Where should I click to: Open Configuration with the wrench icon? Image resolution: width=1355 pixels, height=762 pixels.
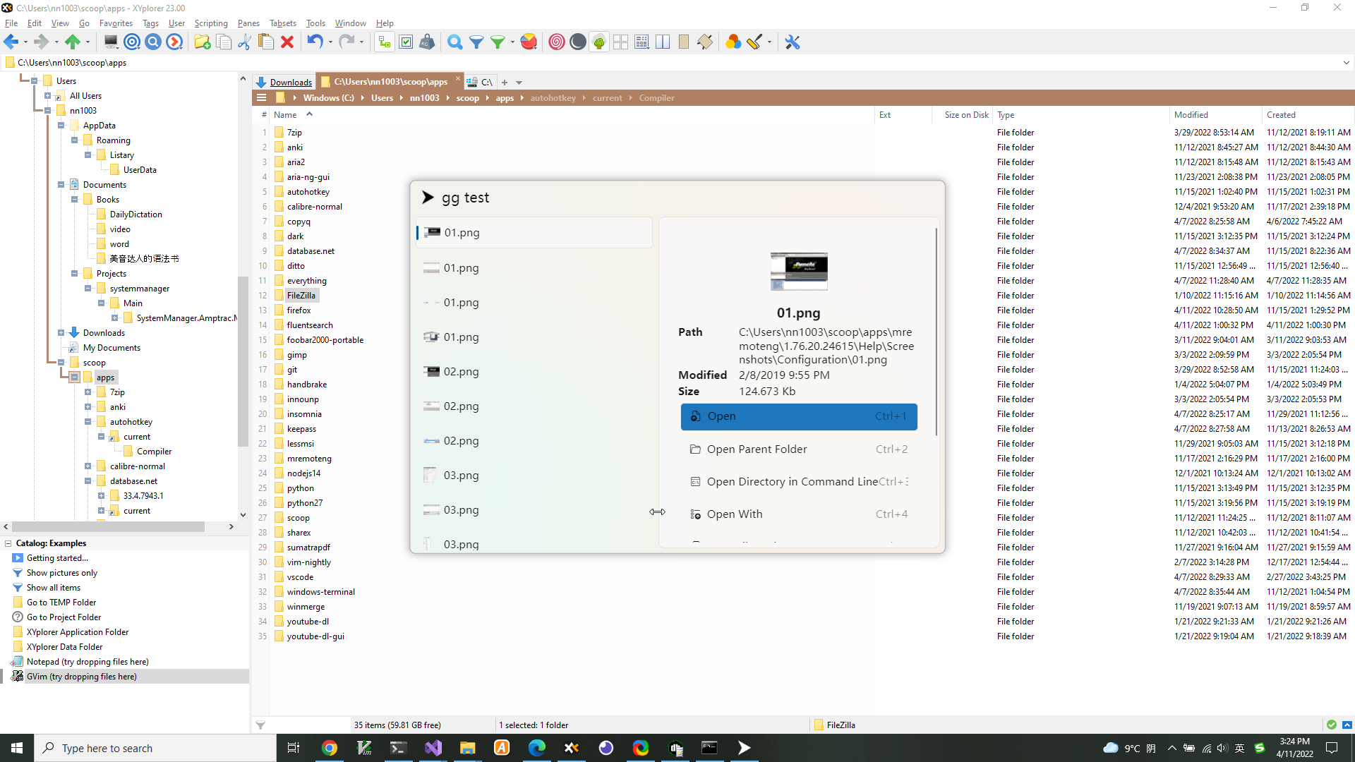793,42
